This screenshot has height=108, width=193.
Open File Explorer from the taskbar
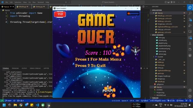point(15,105)
